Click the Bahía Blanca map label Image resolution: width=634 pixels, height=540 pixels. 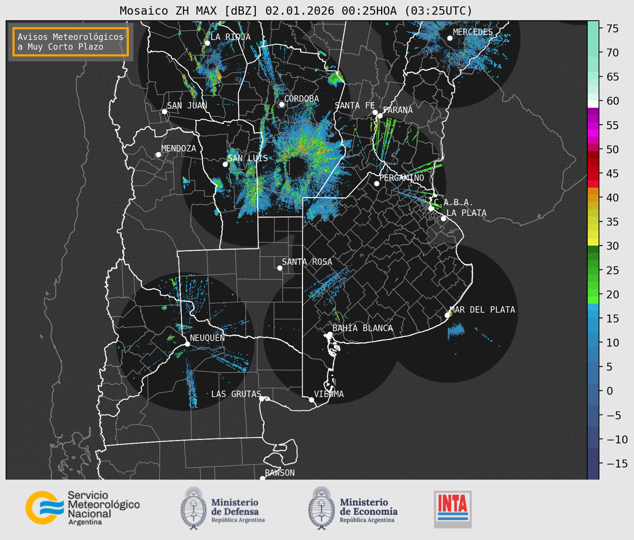(x=362, y=328)
